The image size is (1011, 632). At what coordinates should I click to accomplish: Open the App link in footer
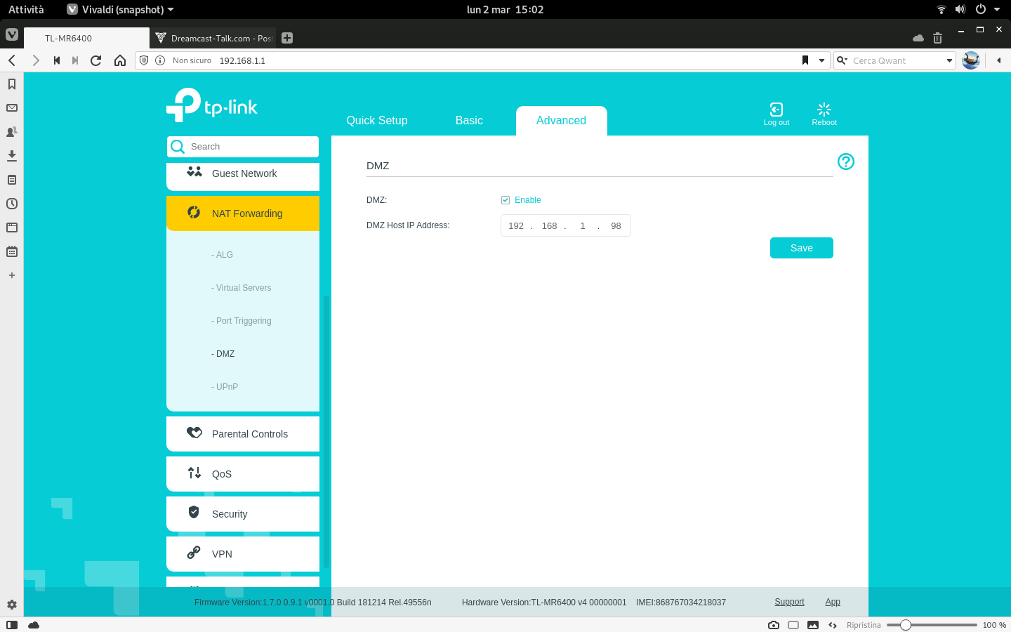(833, 602)
